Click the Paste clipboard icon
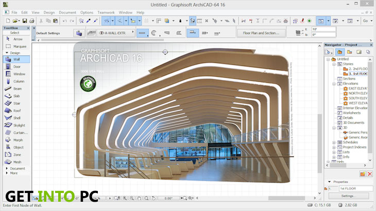The image size is (376, 211). coord(56,21)
